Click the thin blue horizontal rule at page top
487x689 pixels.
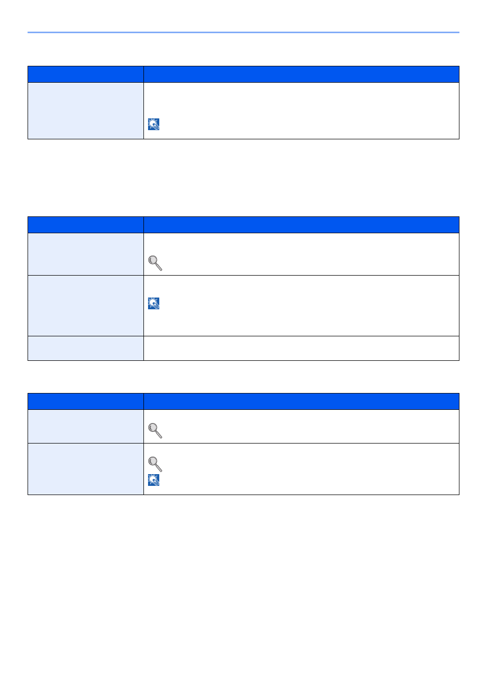(243, 33)
